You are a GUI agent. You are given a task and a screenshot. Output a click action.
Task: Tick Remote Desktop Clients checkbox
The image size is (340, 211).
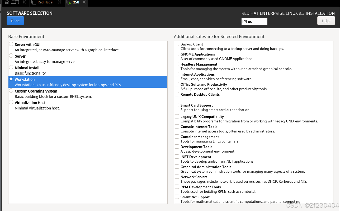177,94
